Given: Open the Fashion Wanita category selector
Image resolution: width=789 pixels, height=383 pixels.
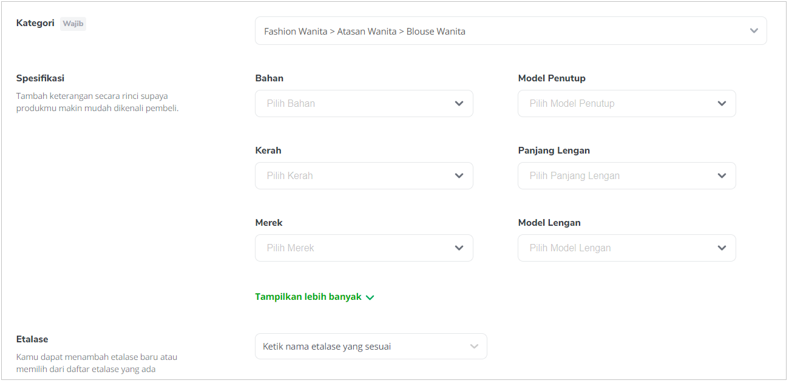Looking at the screenshot, I should [511, 30].
